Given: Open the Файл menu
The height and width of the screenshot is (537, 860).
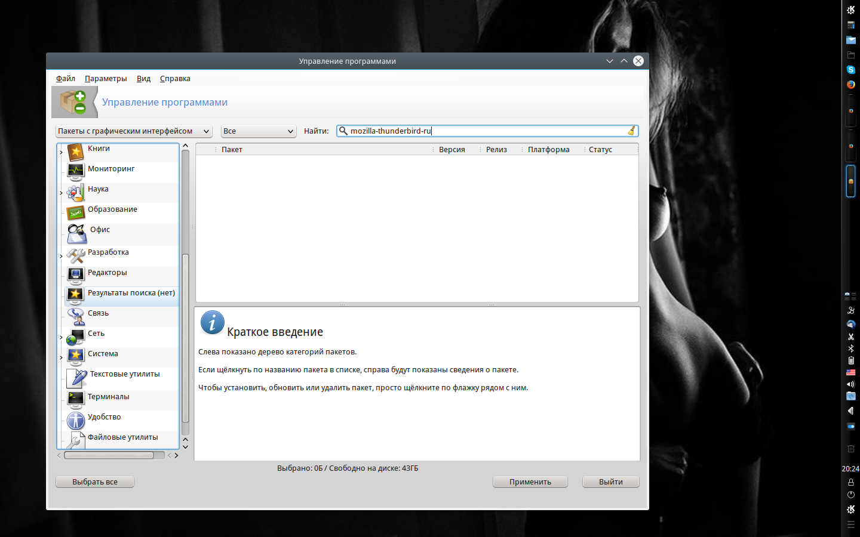Looking at the screenshot, I should pyautogui.click(x=66, y=79).
